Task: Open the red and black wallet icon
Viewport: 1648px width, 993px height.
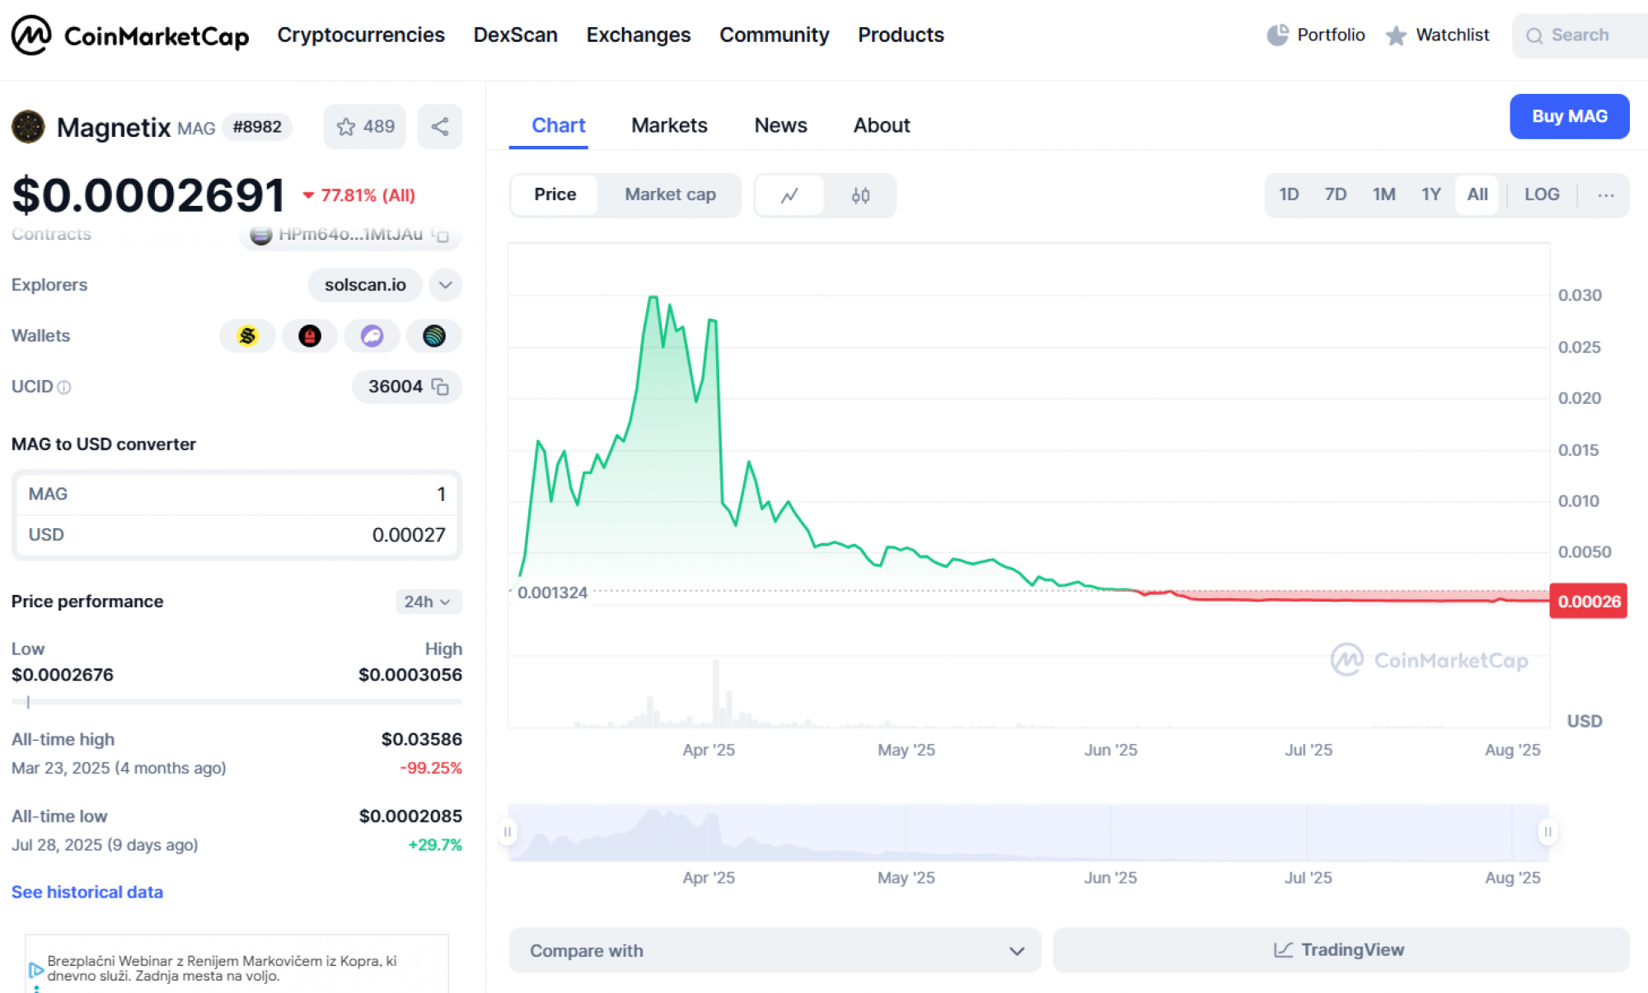Action: 310,336
